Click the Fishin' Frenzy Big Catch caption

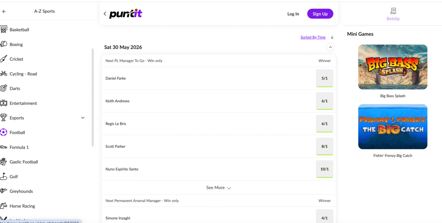coord(393,156)
